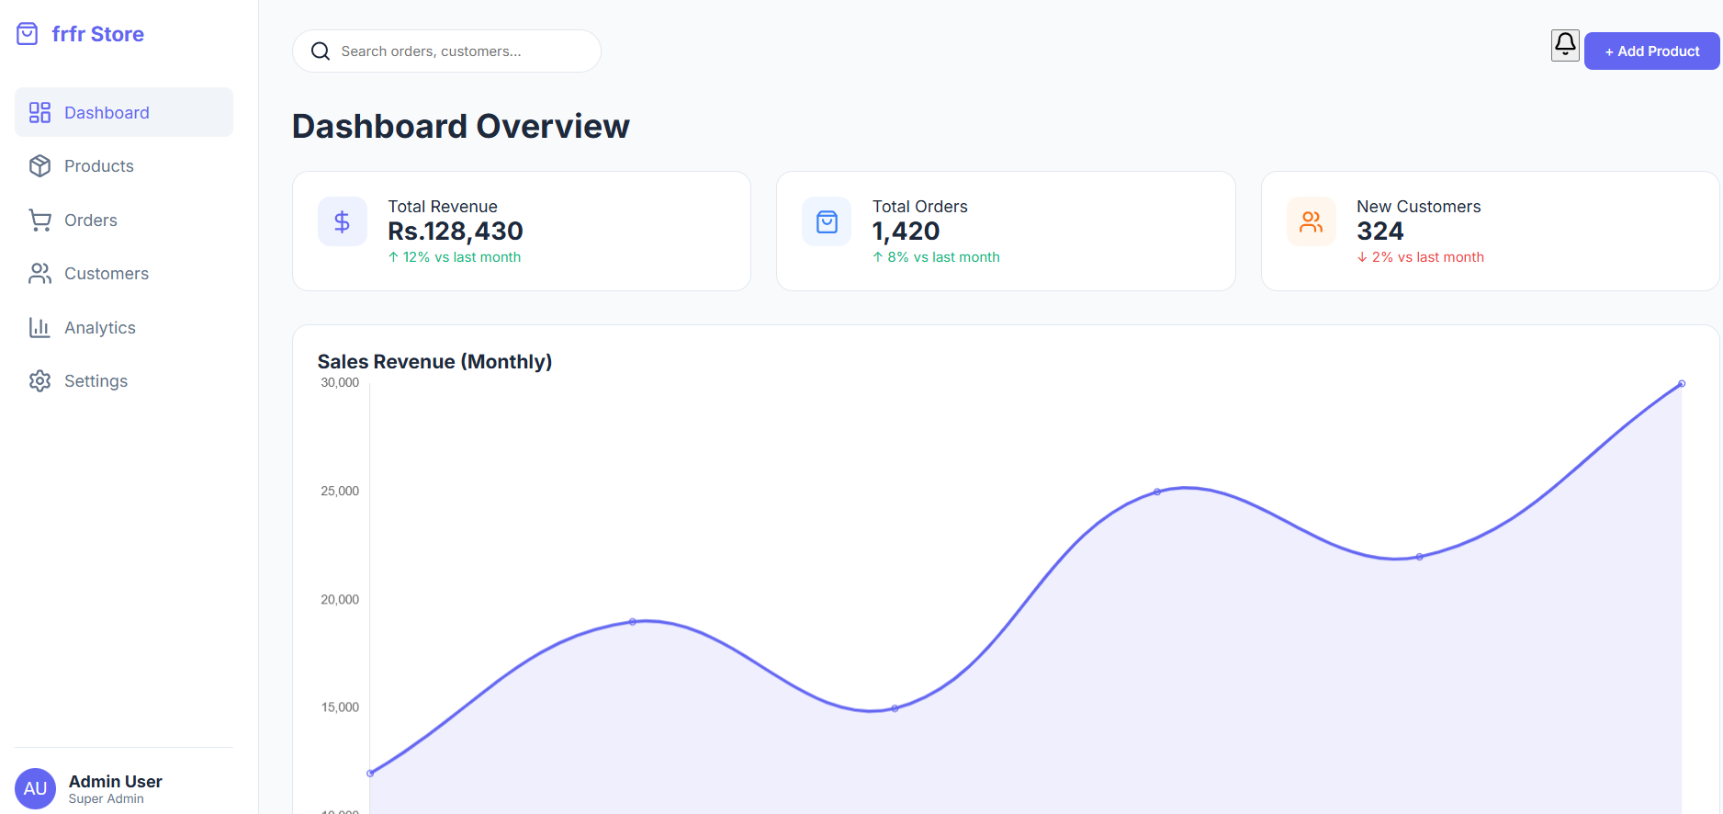Open the Analytics page
Viewport: 1723px width, 814px height.
click(x=124, y=328)
